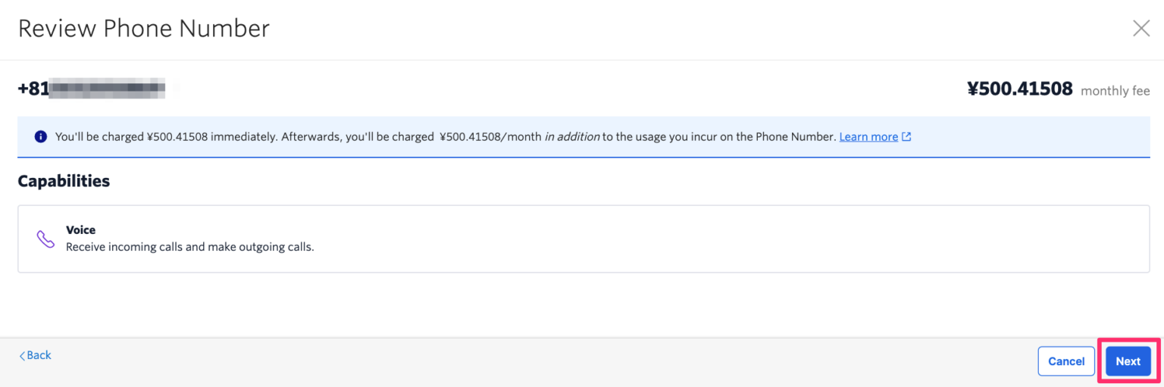1164x387 pixels.
Task: Close the Review Phone Number dialog
Action: (1141, 29)
